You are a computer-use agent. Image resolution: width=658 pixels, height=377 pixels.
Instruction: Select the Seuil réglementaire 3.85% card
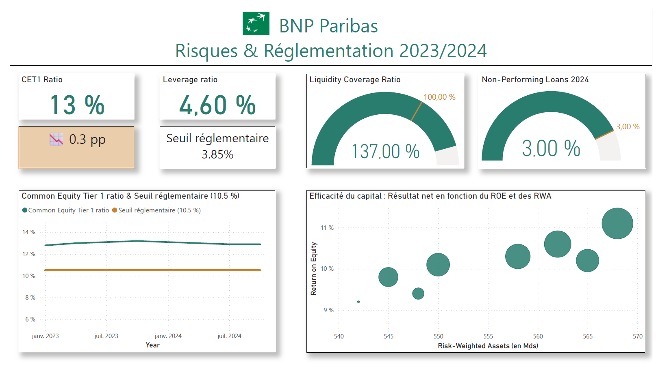coord(217,147)
